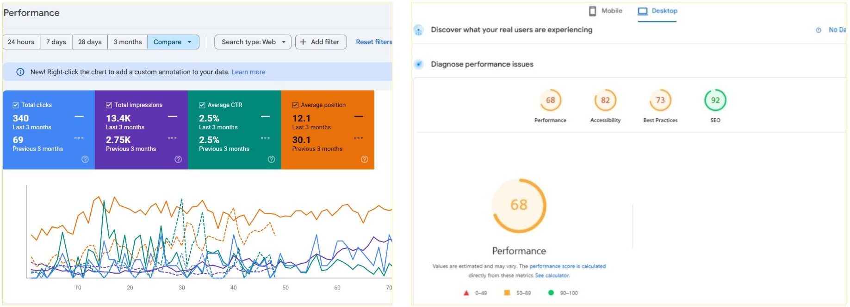This screenshot has height=307, width=850.
Task: Click help icon on Total clicks card
Action: point(85,159)
